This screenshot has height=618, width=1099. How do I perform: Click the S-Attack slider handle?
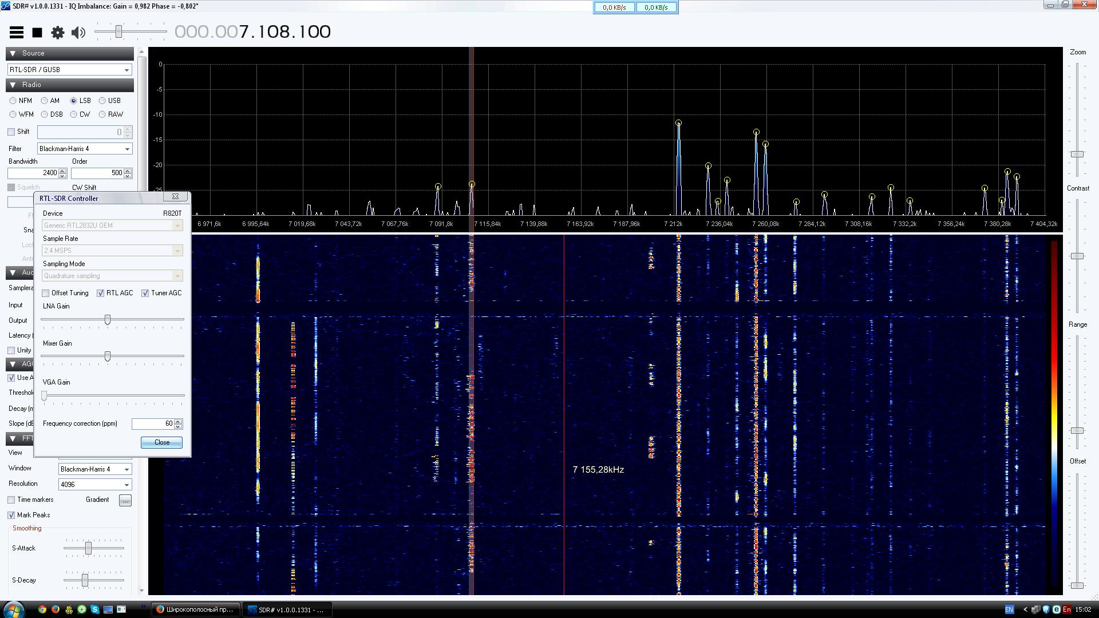[x=88, y=548]
